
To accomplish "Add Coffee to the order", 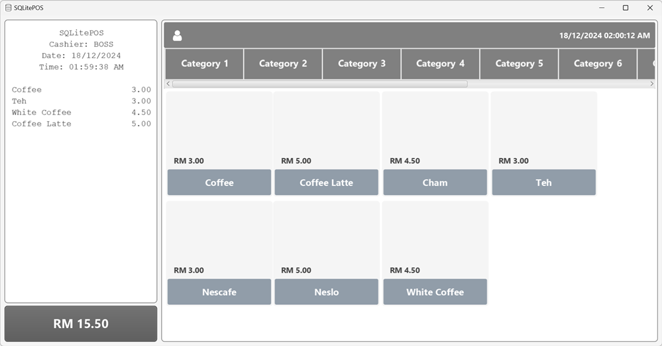I will (219, 183).
